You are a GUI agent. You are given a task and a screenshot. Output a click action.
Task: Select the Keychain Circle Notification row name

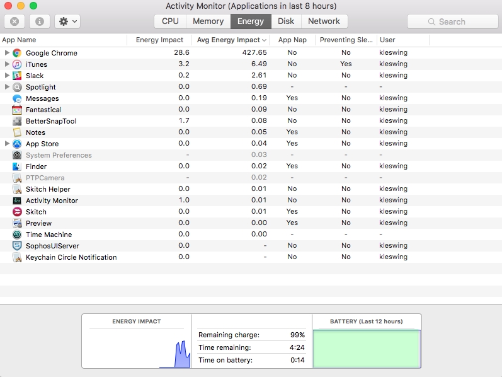pos(71,257)
